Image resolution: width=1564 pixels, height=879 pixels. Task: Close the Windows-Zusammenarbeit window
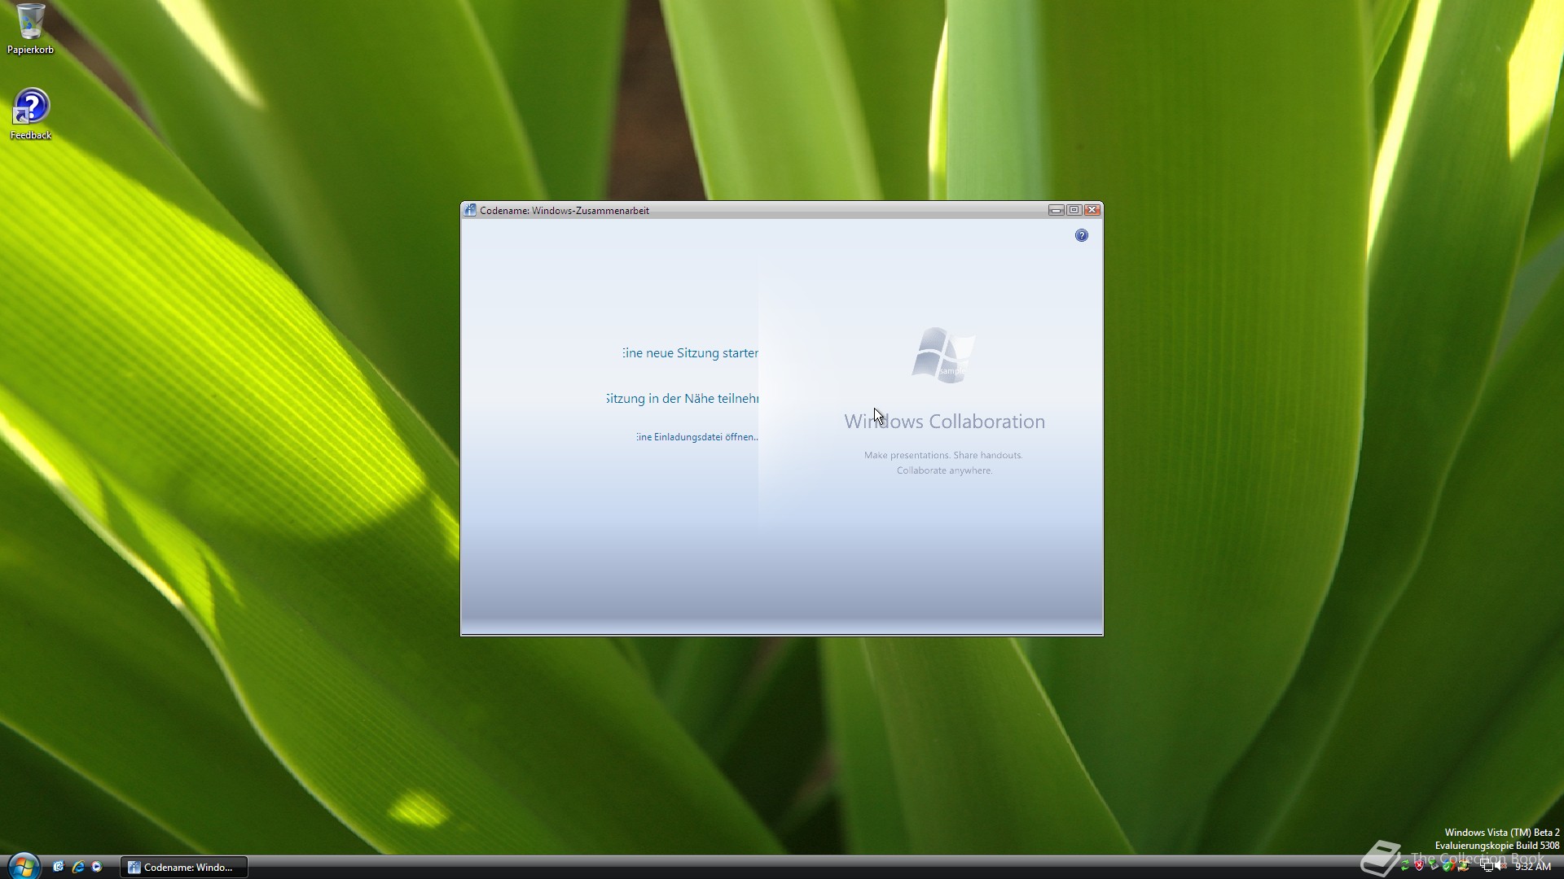click(x=1092, y=210)
